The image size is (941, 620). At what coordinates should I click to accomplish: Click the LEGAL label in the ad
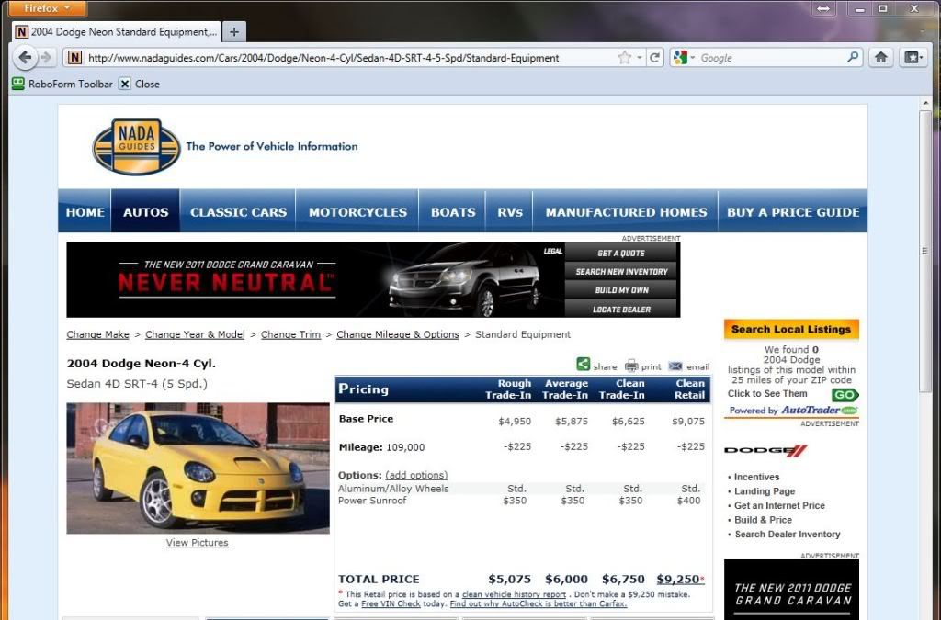coord(552,251)
